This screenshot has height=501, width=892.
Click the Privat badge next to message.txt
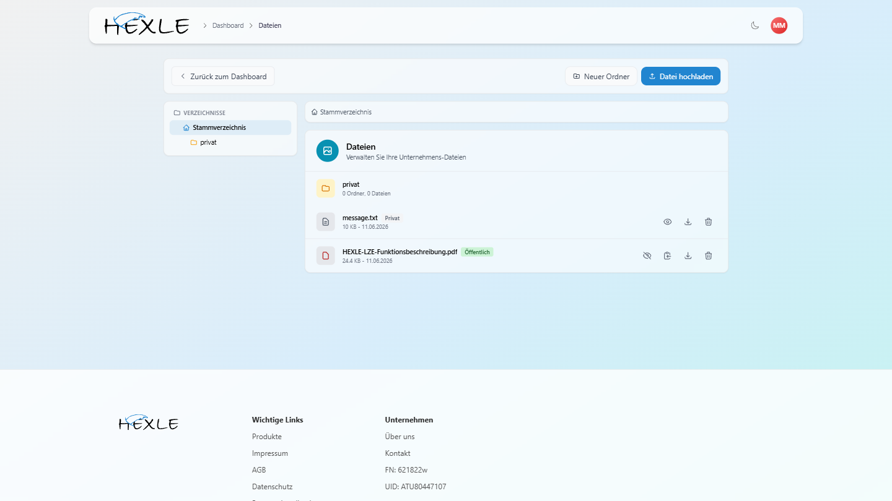coord(392,218)
